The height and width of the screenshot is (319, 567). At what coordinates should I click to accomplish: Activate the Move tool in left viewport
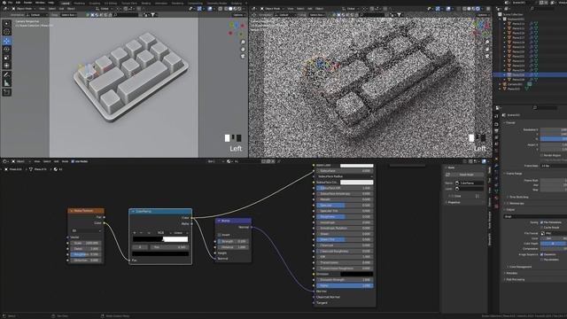[7, 41]
